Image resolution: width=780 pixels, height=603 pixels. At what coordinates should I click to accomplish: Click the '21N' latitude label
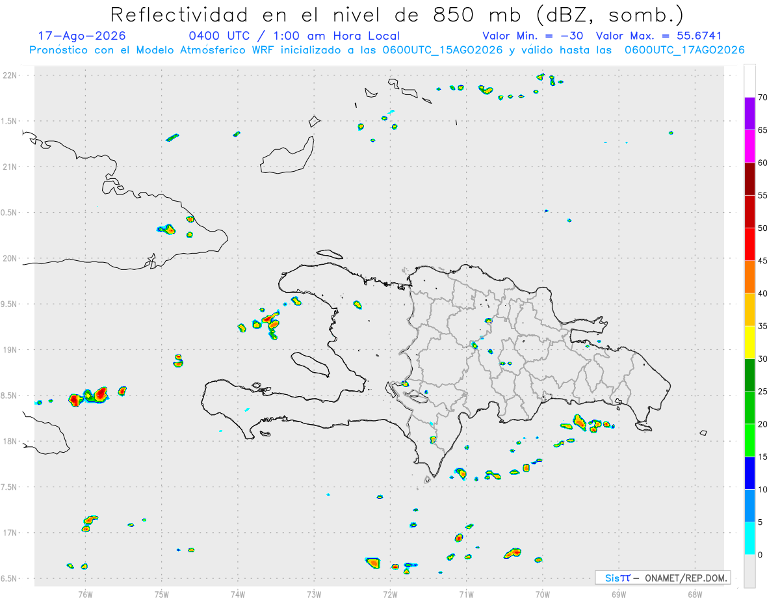pos(10,167)
